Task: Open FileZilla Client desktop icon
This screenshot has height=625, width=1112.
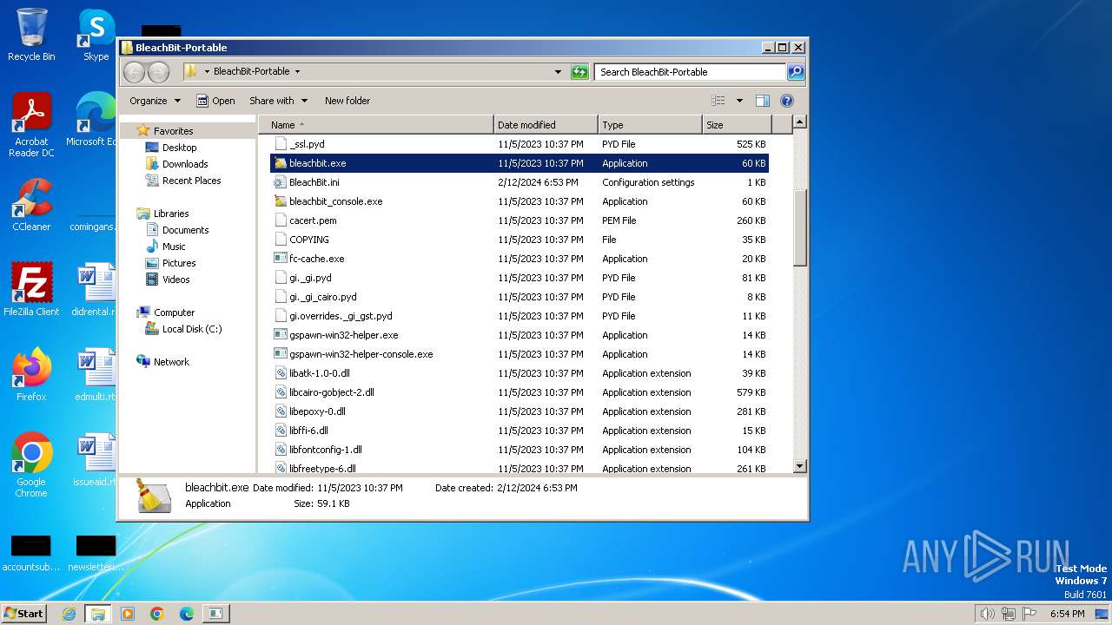Action: pos(31,290)
